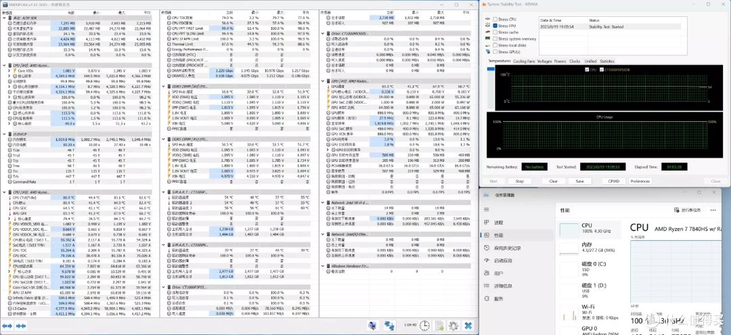This screenshot has height=335, width=731.
Task: Open AIDA64 Preferences button
Action: click(x=640, y=181)
